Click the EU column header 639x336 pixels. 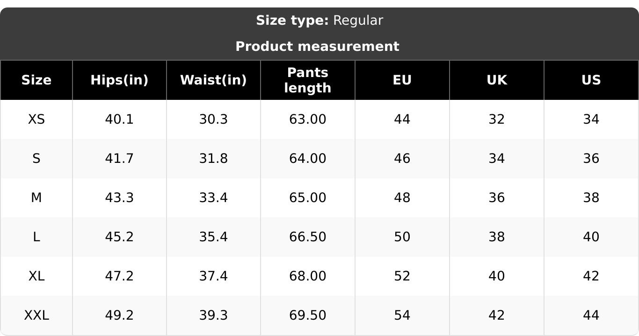402,80
